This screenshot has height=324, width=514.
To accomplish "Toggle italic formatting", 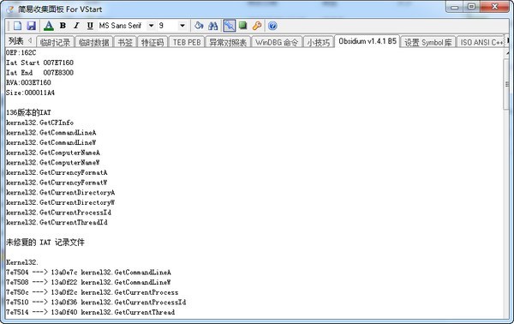I will pyautogui.click(x=76, y=26).
